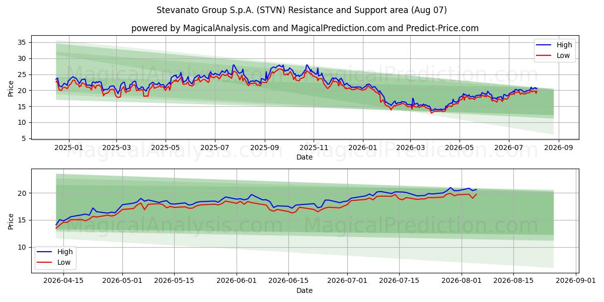The height and width of the screenshot is (302, 604).
Task: Click the '30' y-axis label in top chart
Action: 23,58
